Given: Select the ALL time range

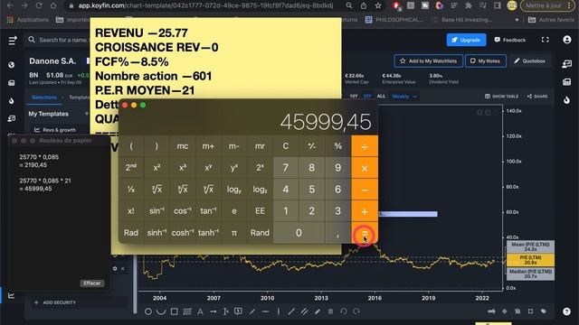Looking at the screenshot, I should [x=381, y=97].
